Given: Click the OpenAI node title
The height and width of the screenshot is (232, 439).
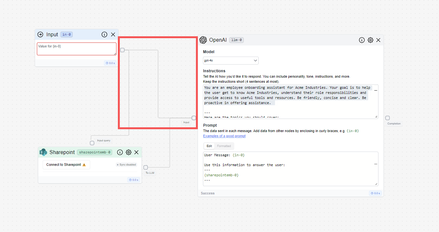Looking at the screenshot, I should coord(218,40).
